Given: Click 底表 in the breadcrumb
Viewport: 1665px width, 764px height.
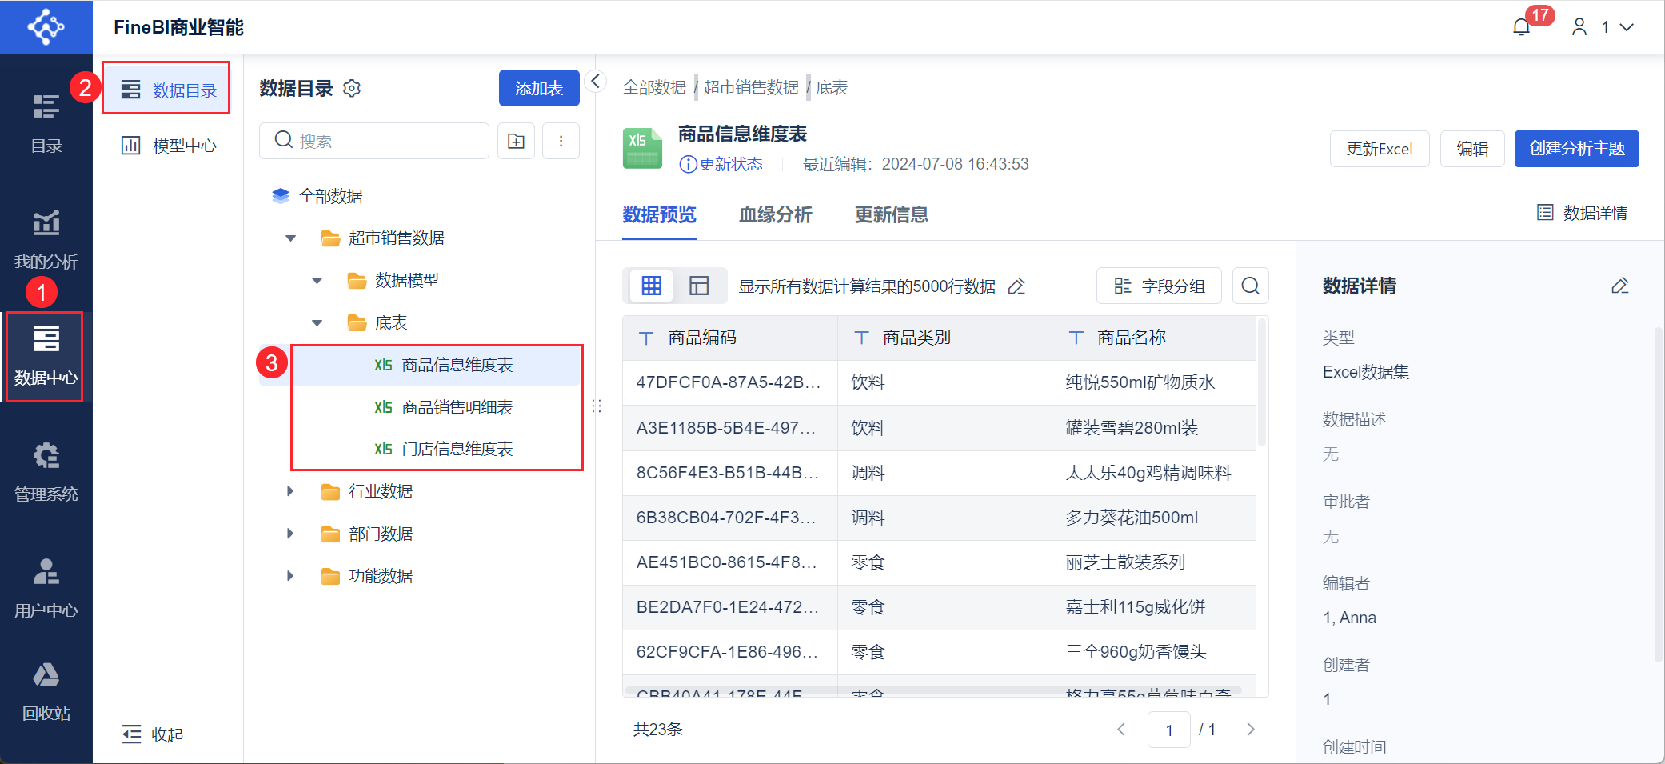Looking at the screenshot, I should 832,87.
